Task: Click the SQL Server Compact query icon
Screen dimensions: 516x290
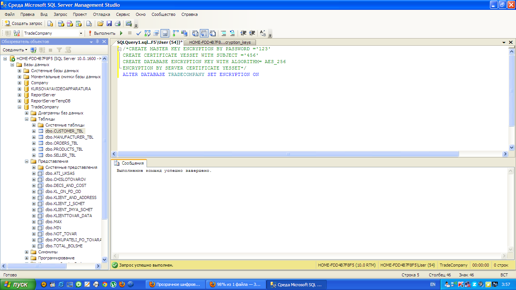Action: [x=90, y=23]
